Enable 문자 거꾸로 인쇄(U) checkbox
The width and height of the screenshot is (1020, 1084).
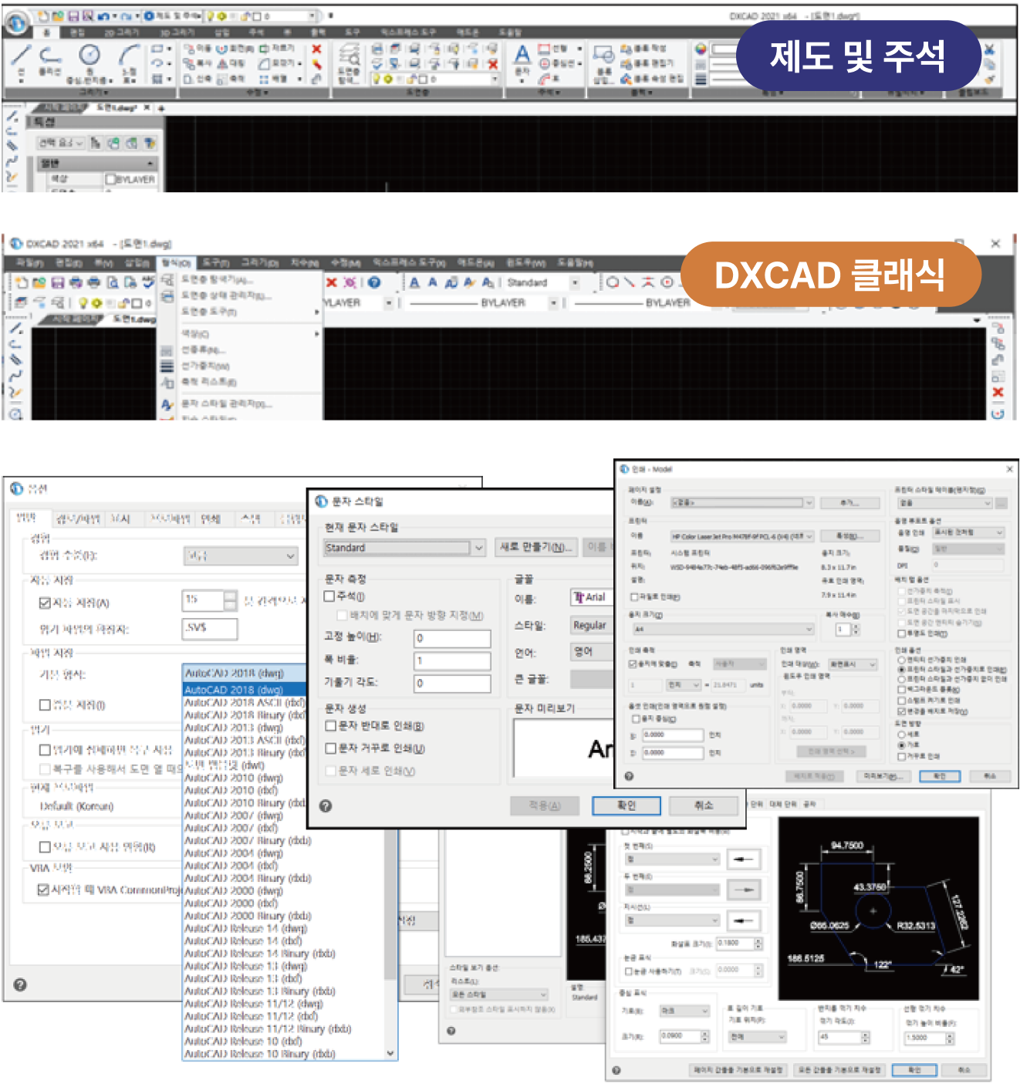[x=330, y=748]
